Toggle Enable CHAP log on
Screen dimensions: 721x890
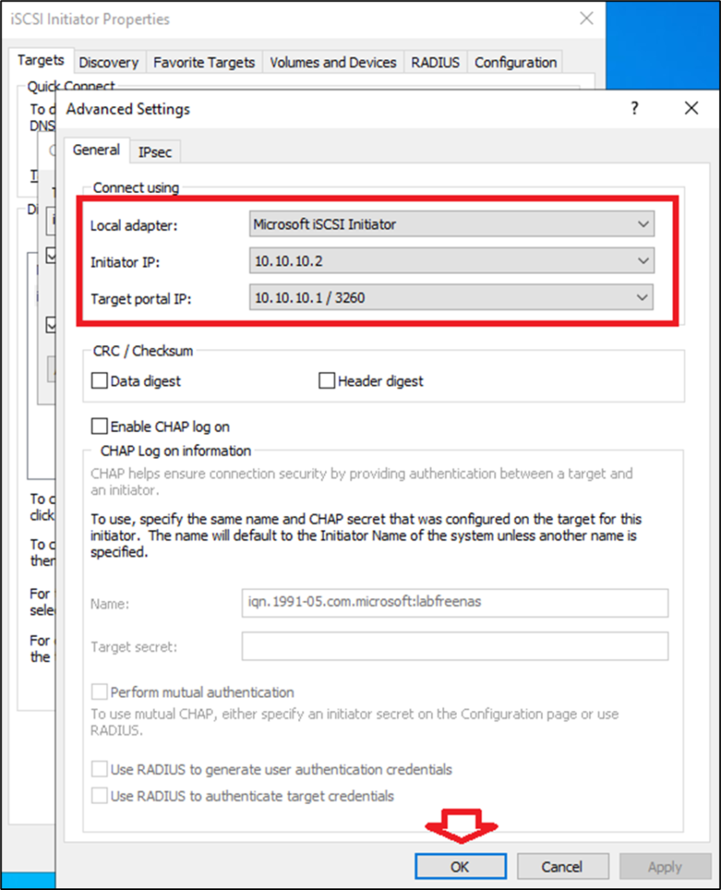100,427
